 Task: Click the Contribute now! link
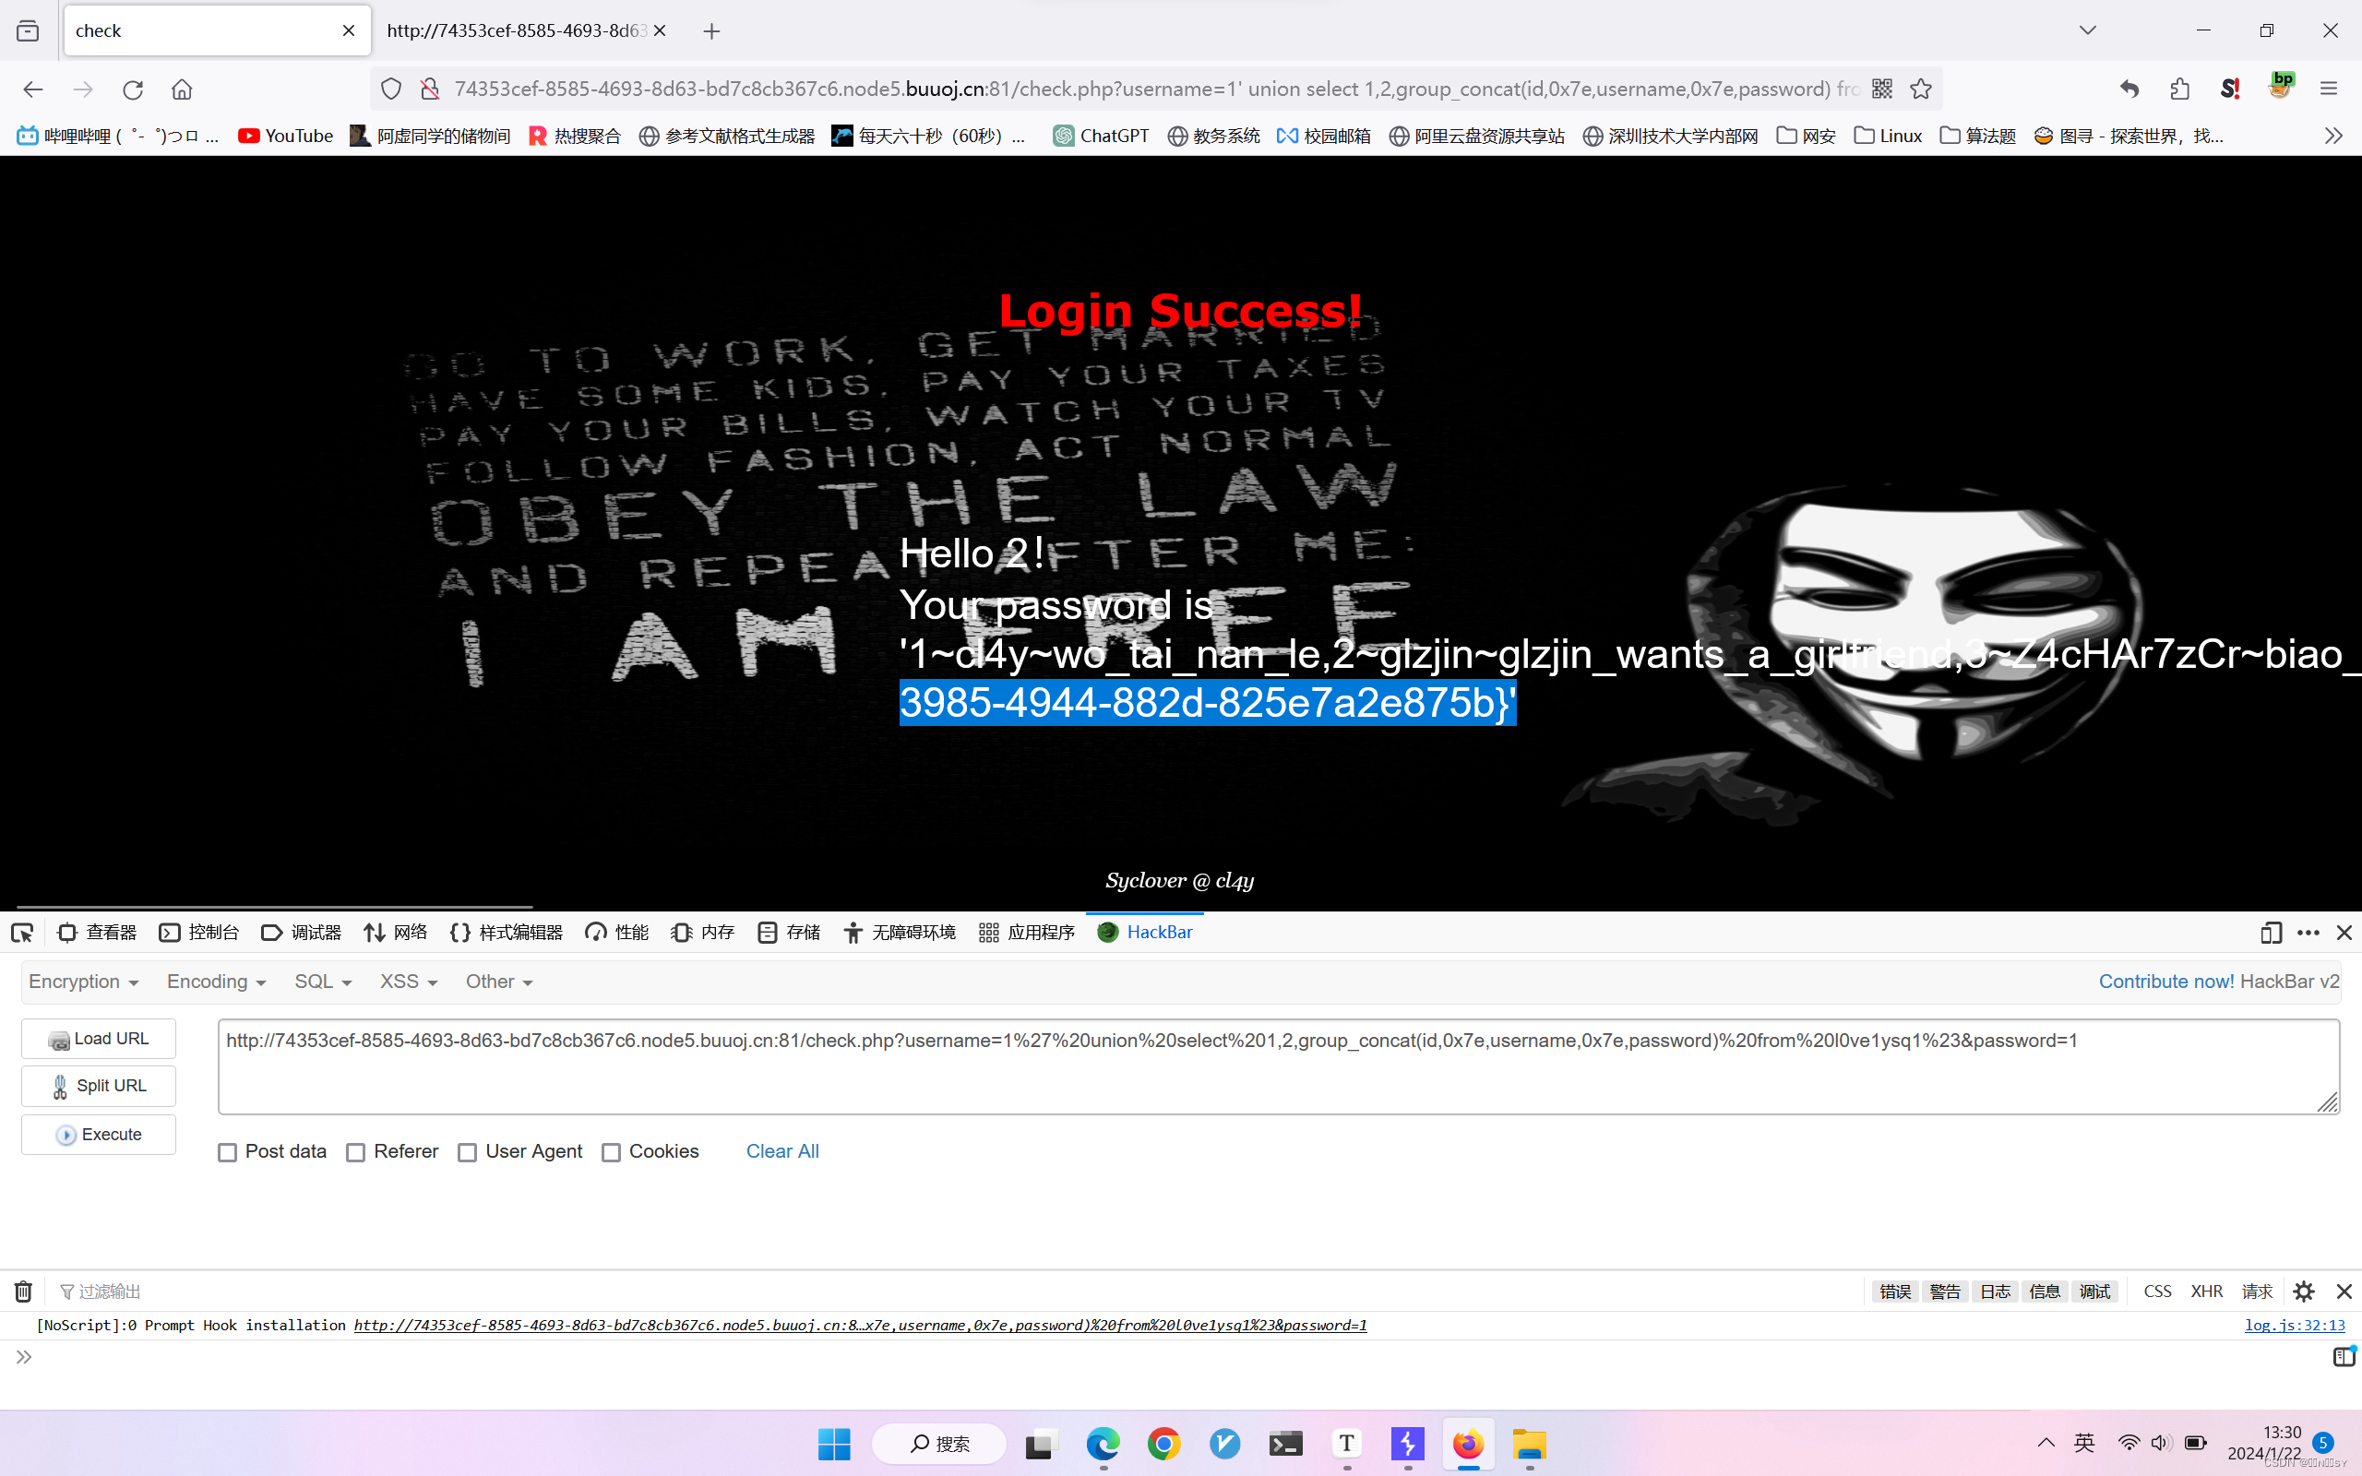(2166, 982)
